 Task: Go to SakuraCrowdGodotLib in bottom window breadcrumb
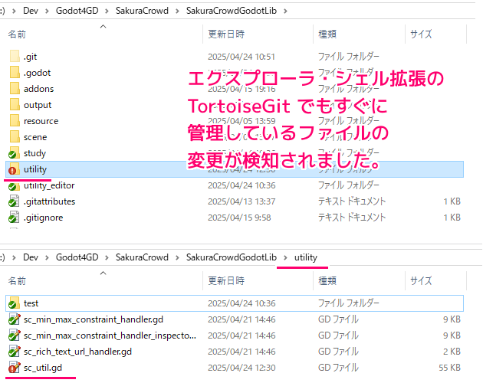pyautogui.click(x=232, y=257)
